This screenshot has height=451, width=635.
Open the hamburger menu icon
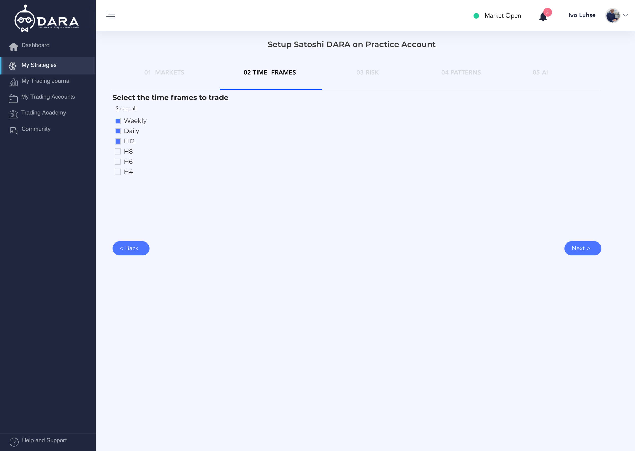tap(111, 15)
